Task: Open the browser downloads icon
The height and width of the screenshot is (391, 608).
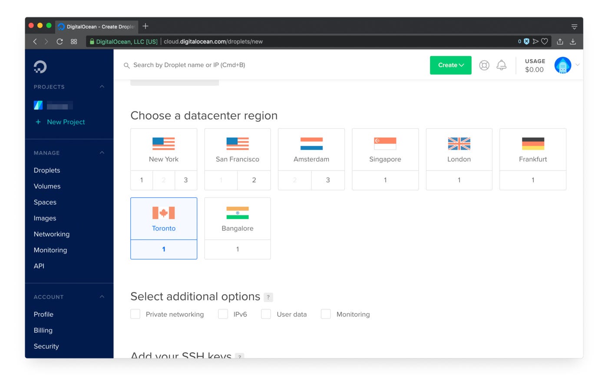Action: point(573,41)
